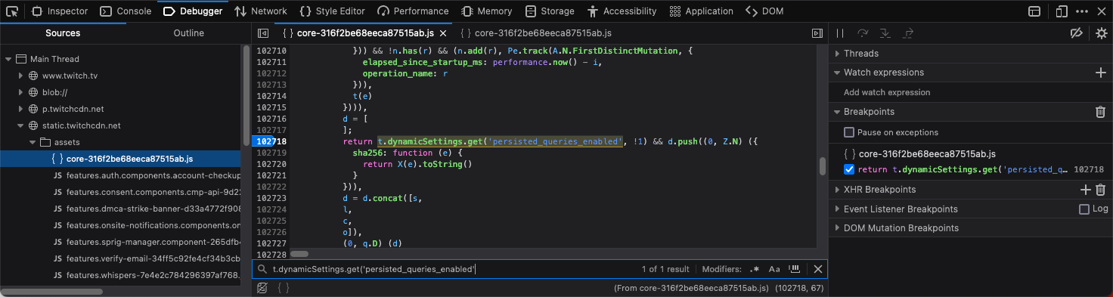Open the Storage tab
This screenshot has height=297, width=1113.
[x=550, y=11]
